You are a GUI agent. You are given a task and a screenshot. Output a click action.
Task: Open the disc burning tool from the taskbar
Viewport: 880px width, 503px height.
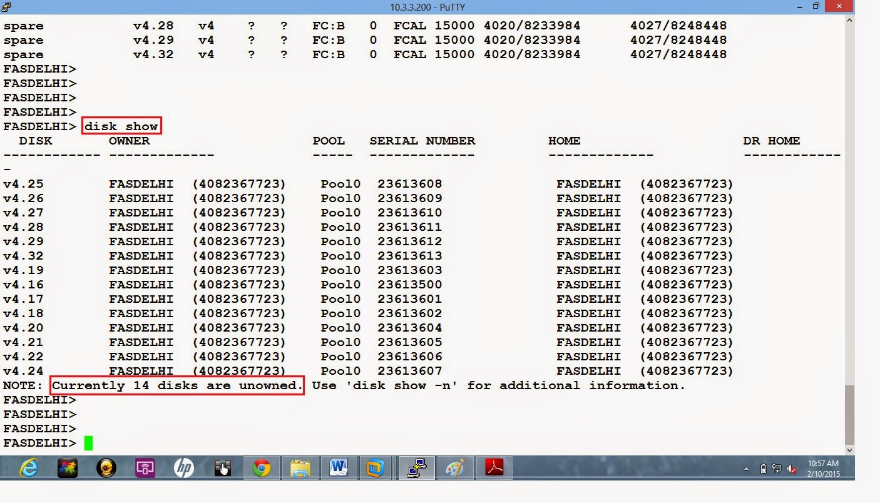coord(106,467)
